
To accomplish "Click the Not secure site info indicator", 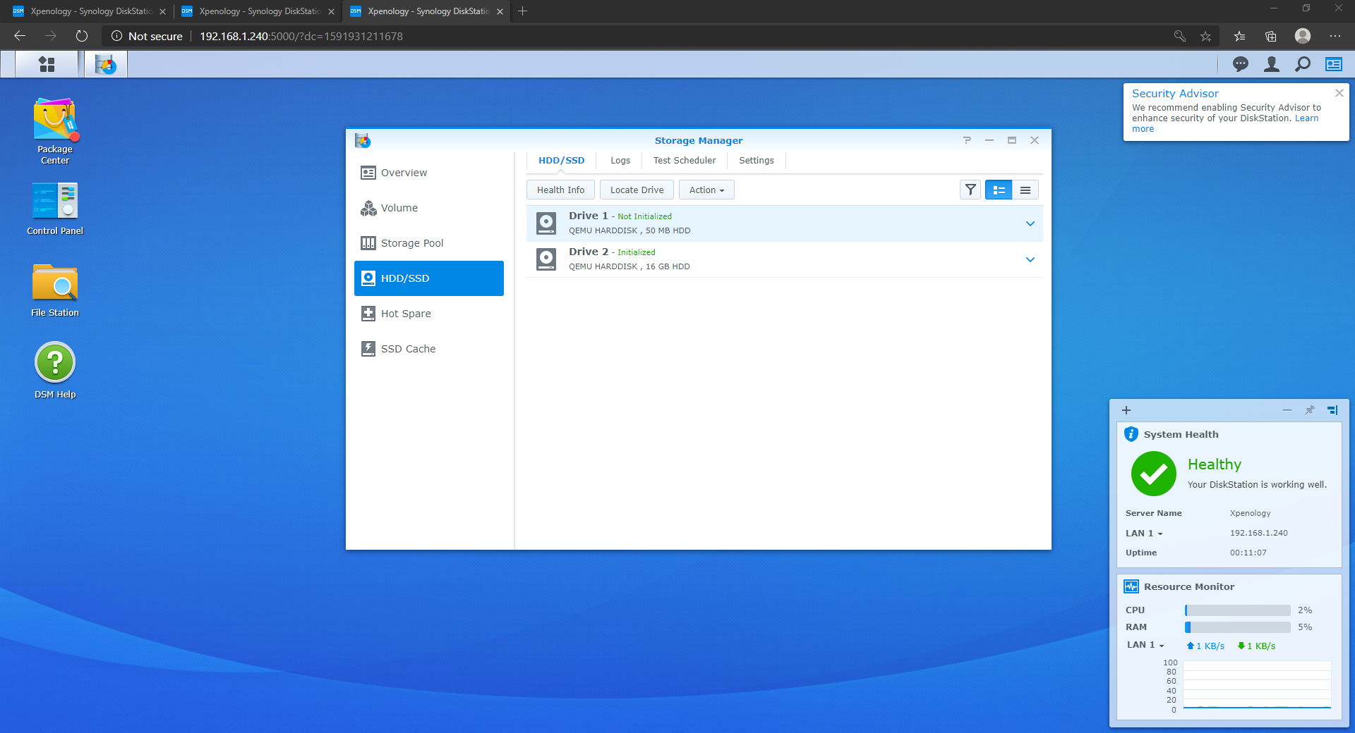I will pyautogui.click(x=147, y=36).
